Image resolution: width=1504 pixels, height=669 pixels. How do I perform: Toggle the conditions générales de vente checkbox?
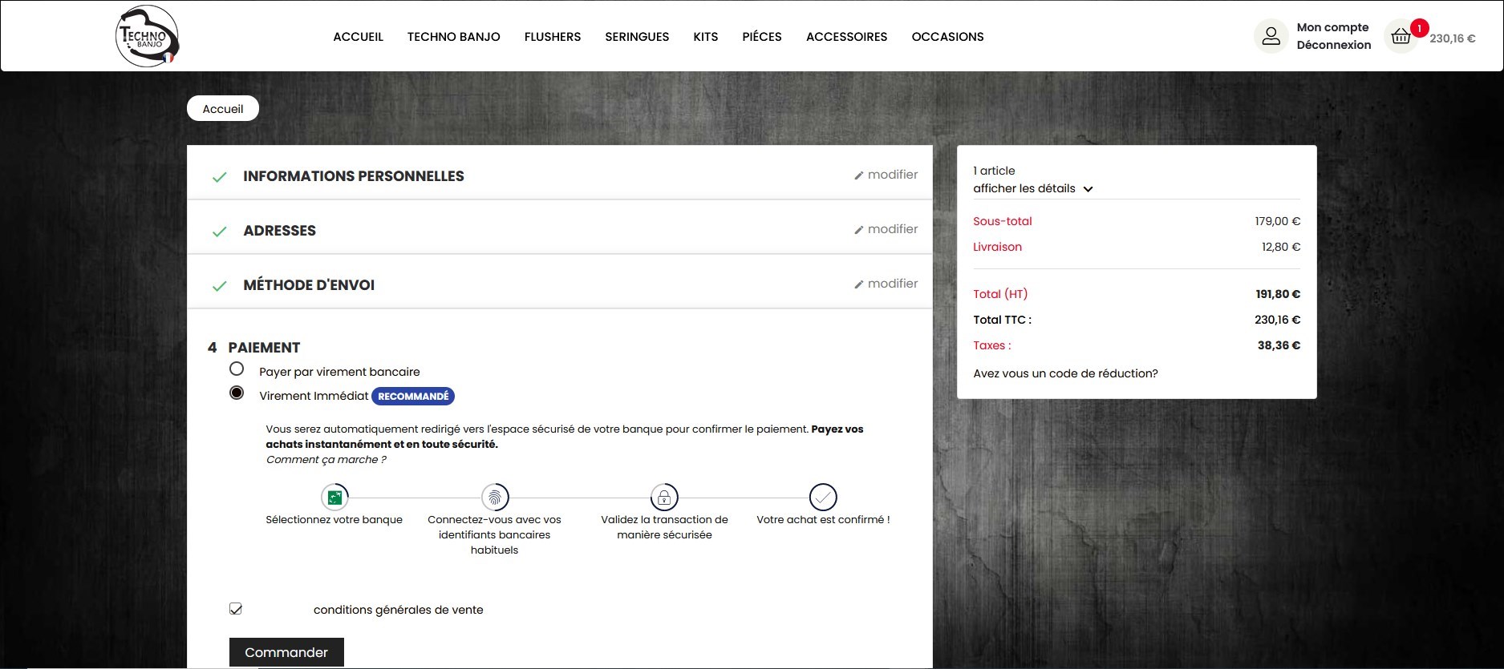tap(236, 609)
